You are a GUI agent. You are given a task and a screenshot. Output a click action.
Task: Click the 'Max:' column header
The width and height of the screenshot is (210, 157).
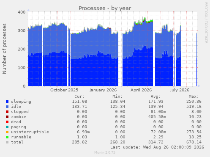tap(194, 96)
